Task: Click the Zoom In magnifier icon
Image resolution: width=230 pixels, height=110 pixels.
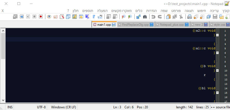Action: [x=130, y=17]
